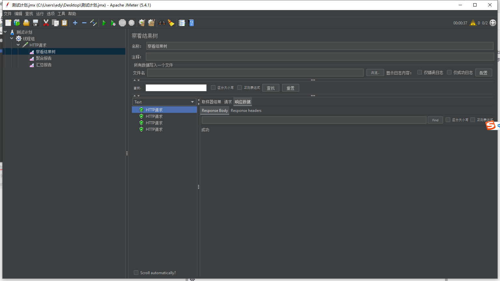Click the 配置 button
This screenshot has height=281, width=500.
pos(483,73)
